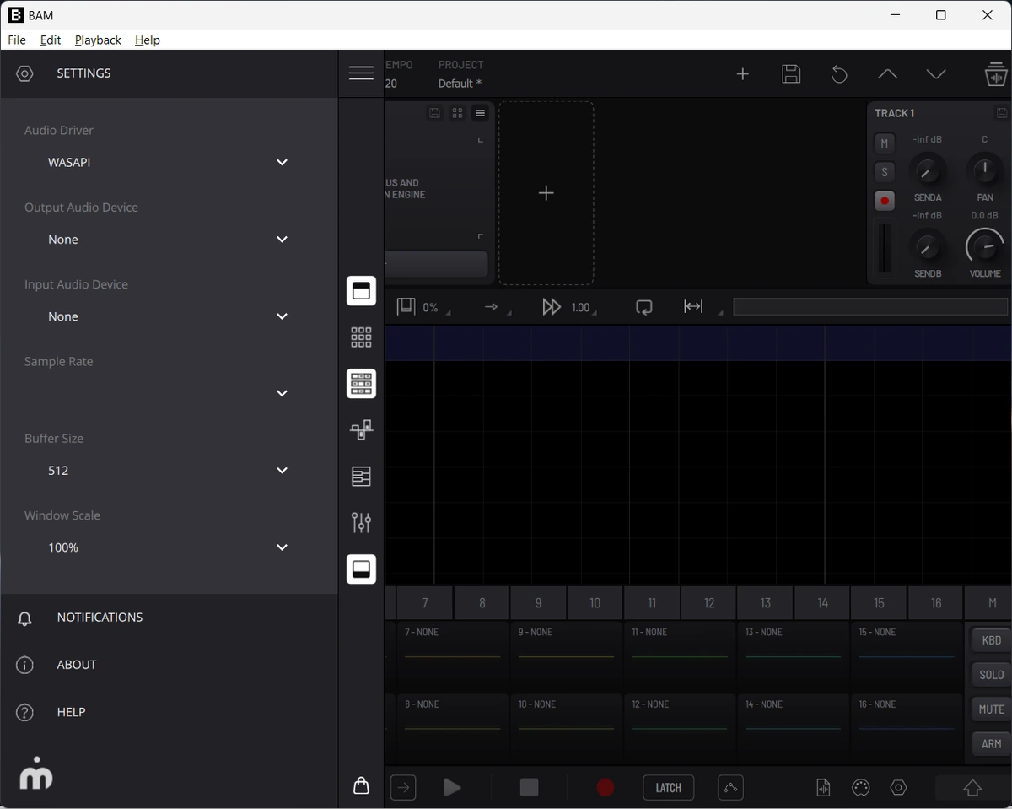Adjust the VOLUME knob on Track 1
1012x809 pixels.
pyautogui.click(x=984, y=246)
